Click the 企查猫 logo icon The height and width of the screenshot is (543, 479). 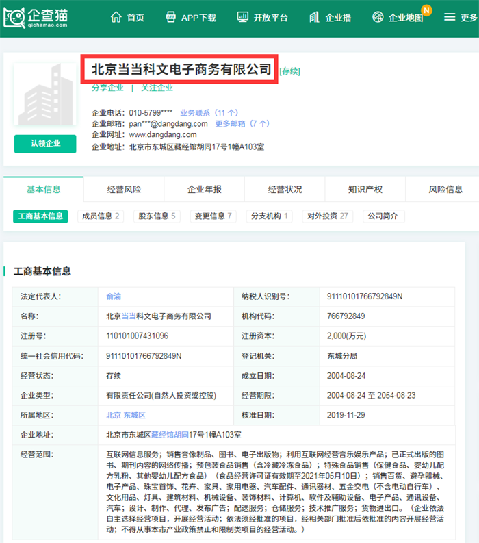[x=14, y=17]
